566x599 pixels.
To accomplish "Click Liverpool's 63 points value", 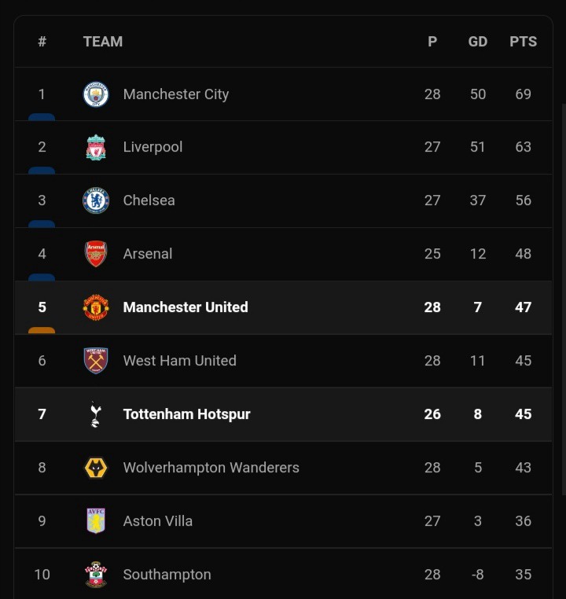I will tap(524, 147).
